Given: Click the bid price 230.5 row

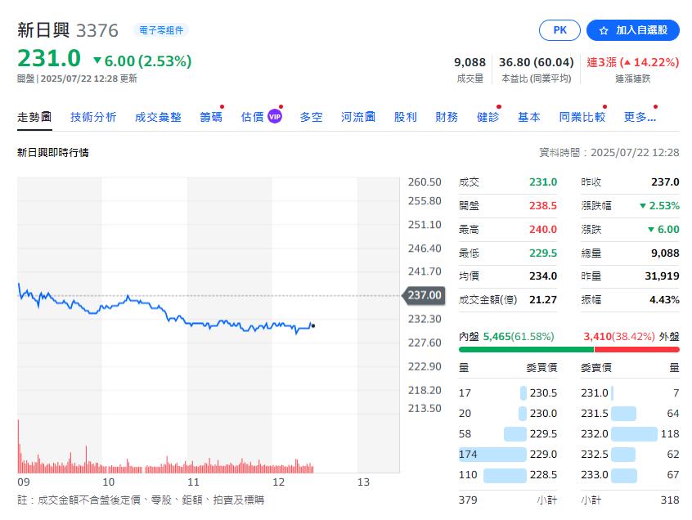Looking at the screenshot, I should click(x=507, y=392).
